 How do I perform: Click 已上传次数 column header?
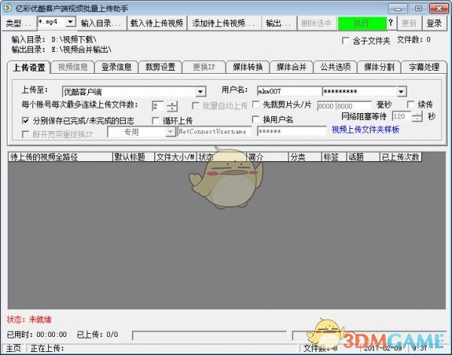tap(401, 157)
